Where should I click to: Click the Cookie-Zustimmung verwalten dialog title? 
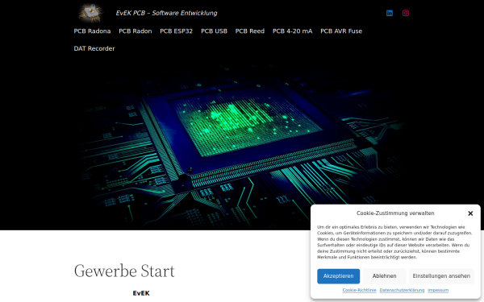point(395,213)
